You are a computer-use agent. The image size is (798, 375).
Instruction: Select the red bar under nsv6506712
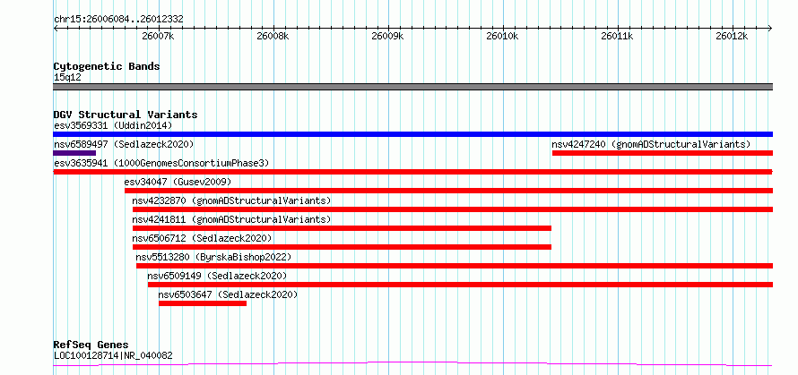point(342,247)
